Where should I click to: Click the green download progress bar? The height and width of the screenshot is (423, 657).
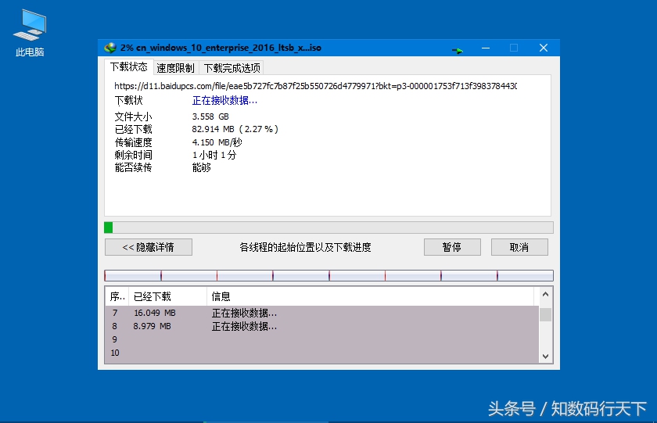point(328,228)
